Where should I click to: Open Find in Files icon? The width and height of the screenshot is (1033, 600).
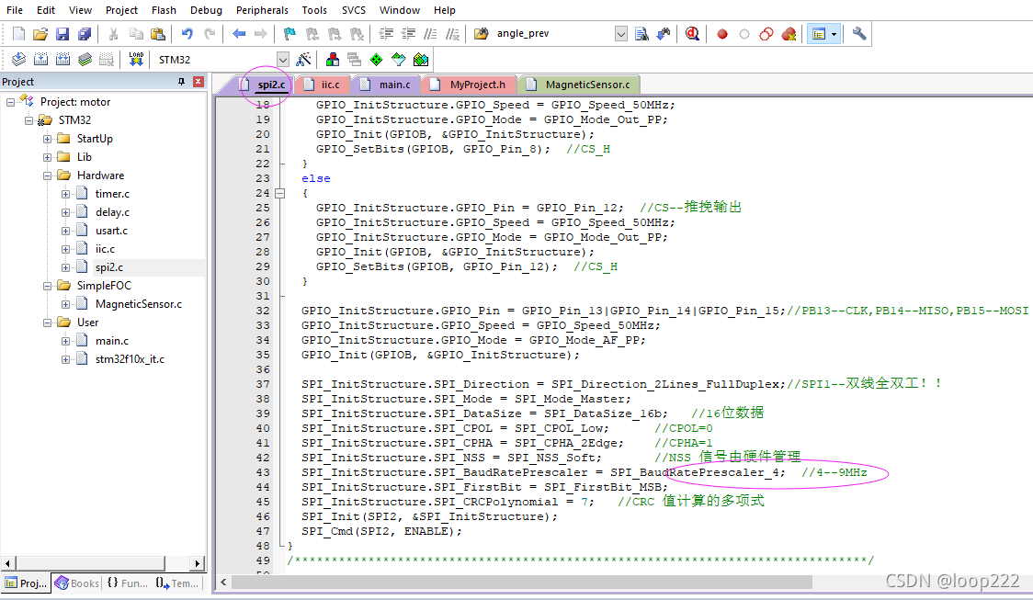(x=482, y=34)
